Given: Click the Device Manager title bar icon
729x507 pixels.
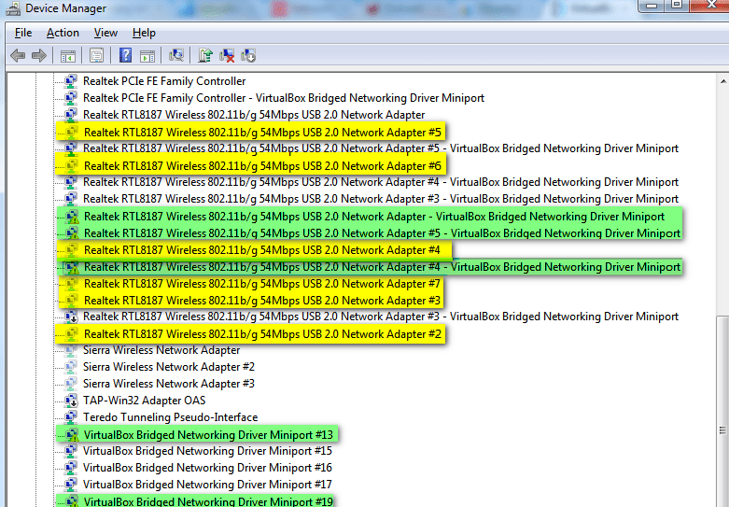Looking at the screenshot, I should [x=12, y=7].
